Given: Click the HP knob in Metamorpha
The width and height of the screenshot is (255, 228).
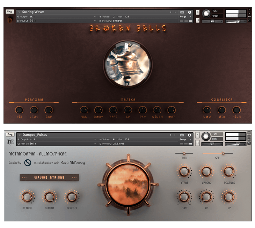Looking at the screenshot, I should tap(206, 197).
